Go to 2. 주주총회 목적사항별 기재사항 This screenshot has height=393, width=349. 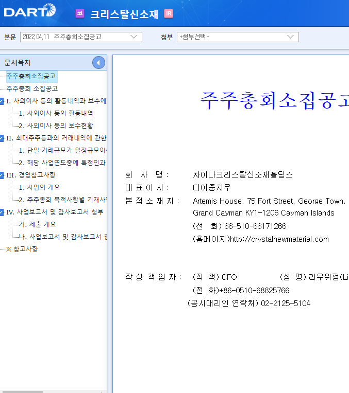[x=62, y=200]
